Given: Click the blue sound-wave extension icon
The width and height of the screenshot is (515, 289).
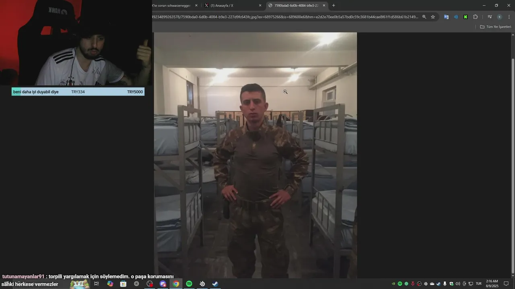Looking at the screenshot, I should (456, 17).
